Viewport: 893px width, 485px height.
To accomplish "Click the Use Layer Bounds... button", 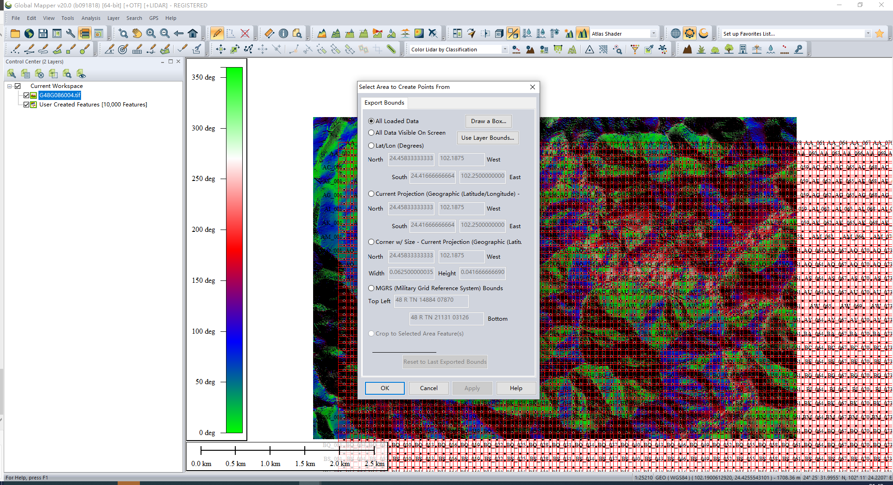I will pos(488,137).
